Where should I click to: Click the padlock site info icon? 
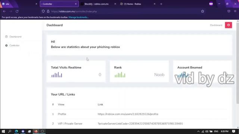pos(48,11)
